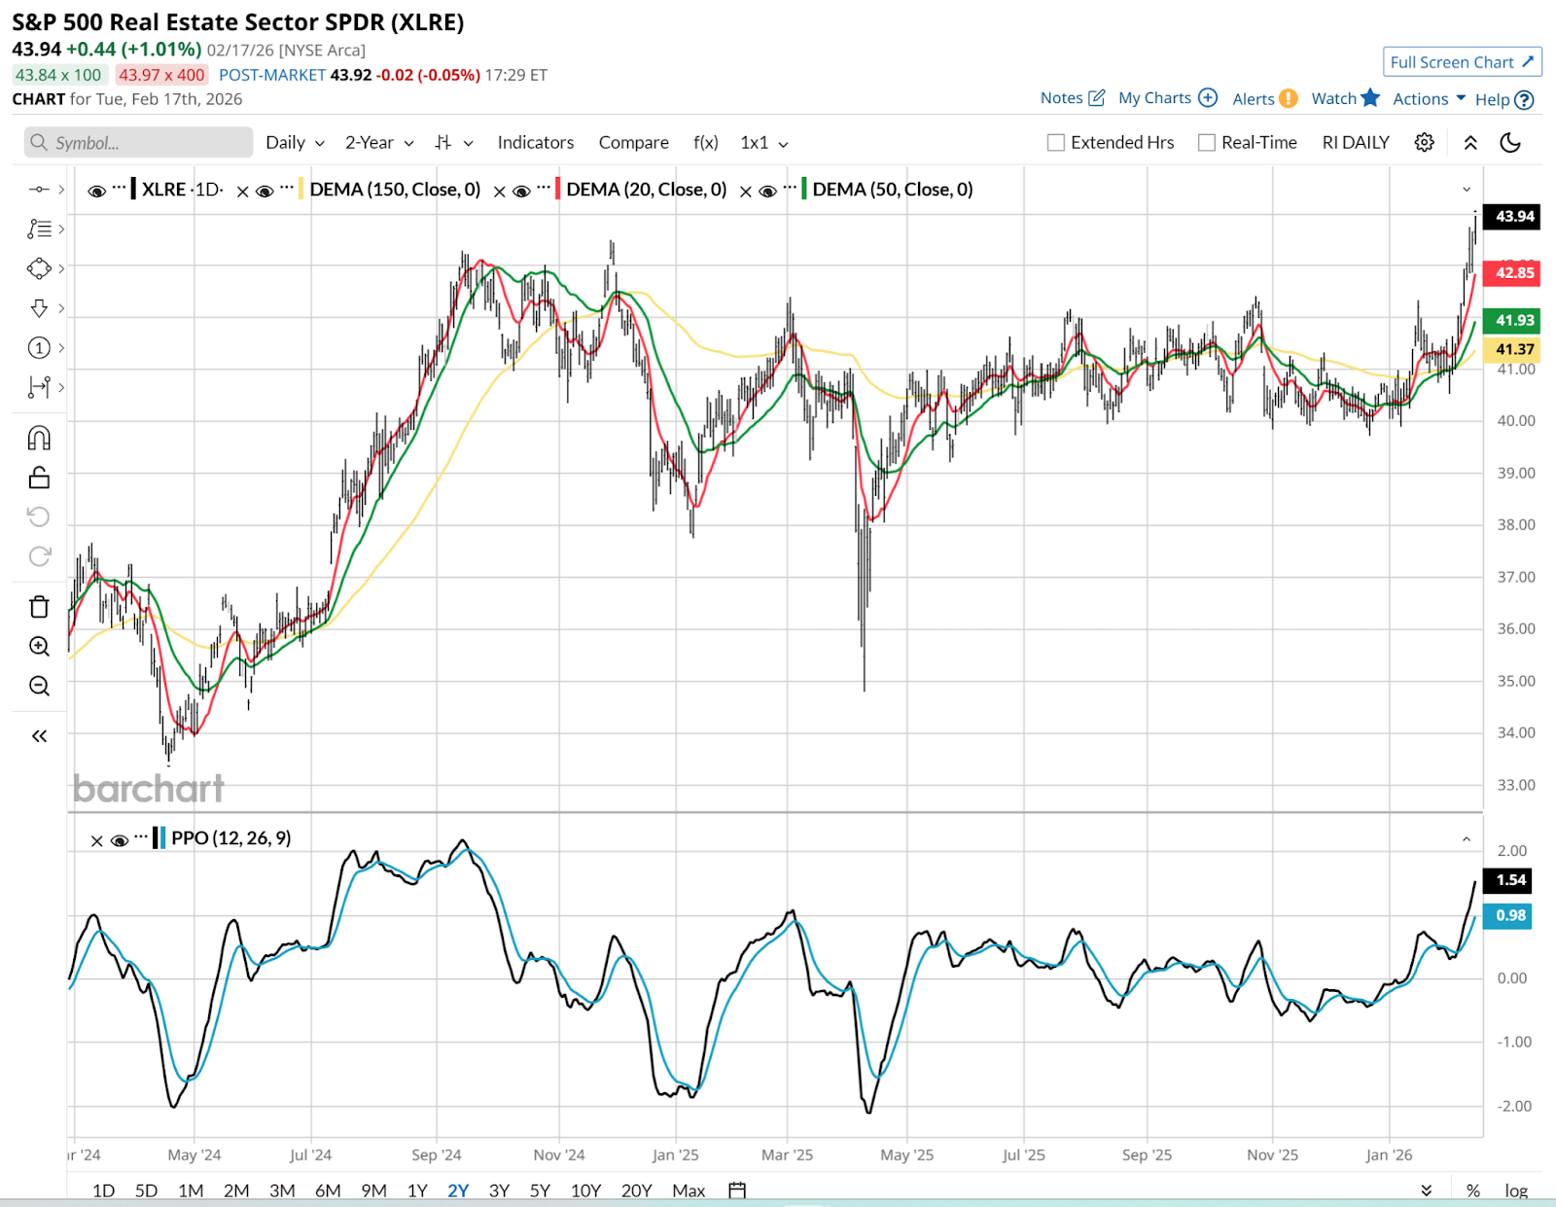Switch to dark mode with moon icon
This screenshot has width=1556, height=1207.
pyautogui.click(x=1510, y=142)
